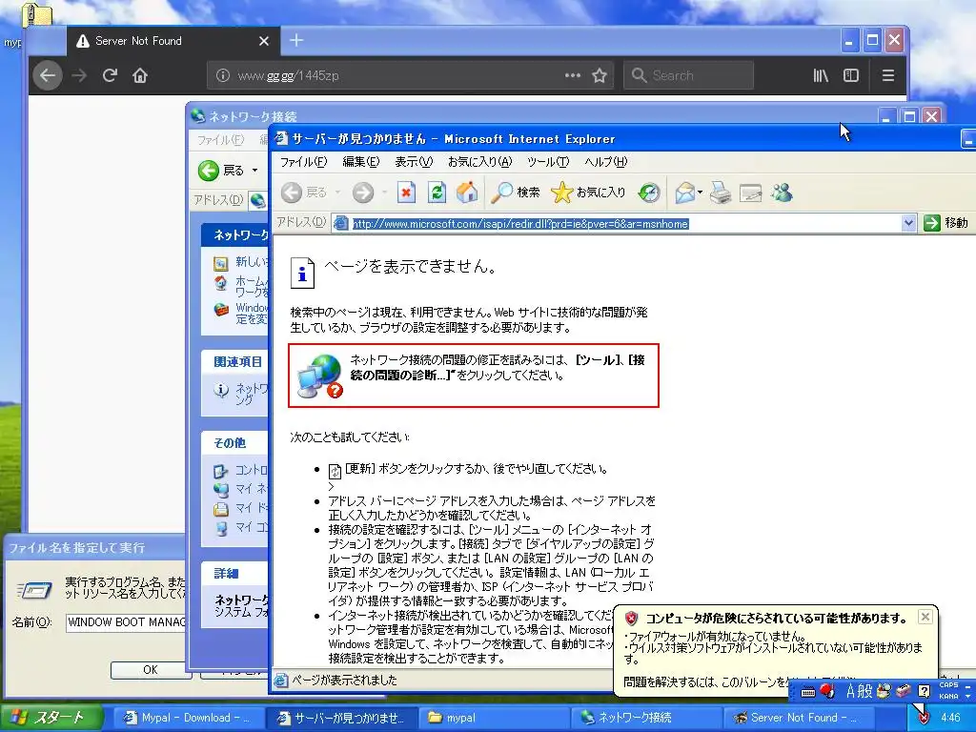Click name field in Run dialog
The image size is (976, 732).
click(127, 622)
